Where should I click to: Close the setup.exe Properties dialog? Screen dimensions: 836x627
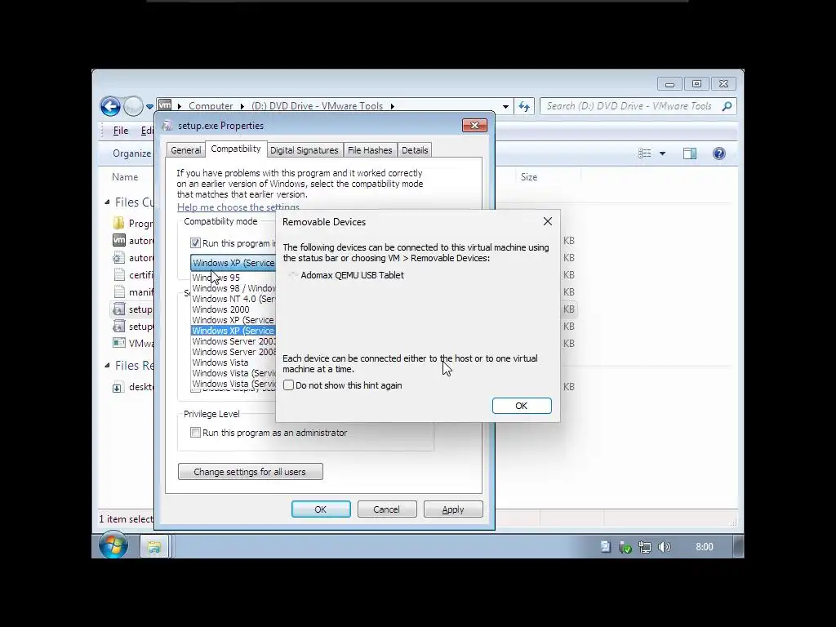(474, 125)
